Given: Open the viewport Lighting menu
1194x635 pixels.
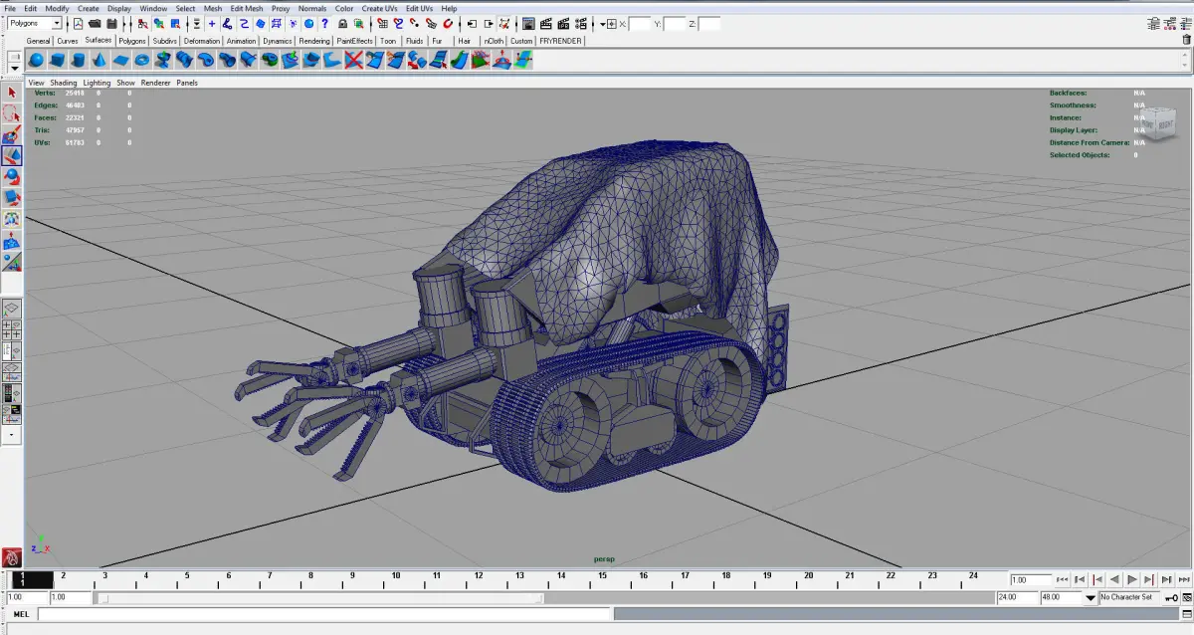Looking at the screenshot, I should 97,83.
